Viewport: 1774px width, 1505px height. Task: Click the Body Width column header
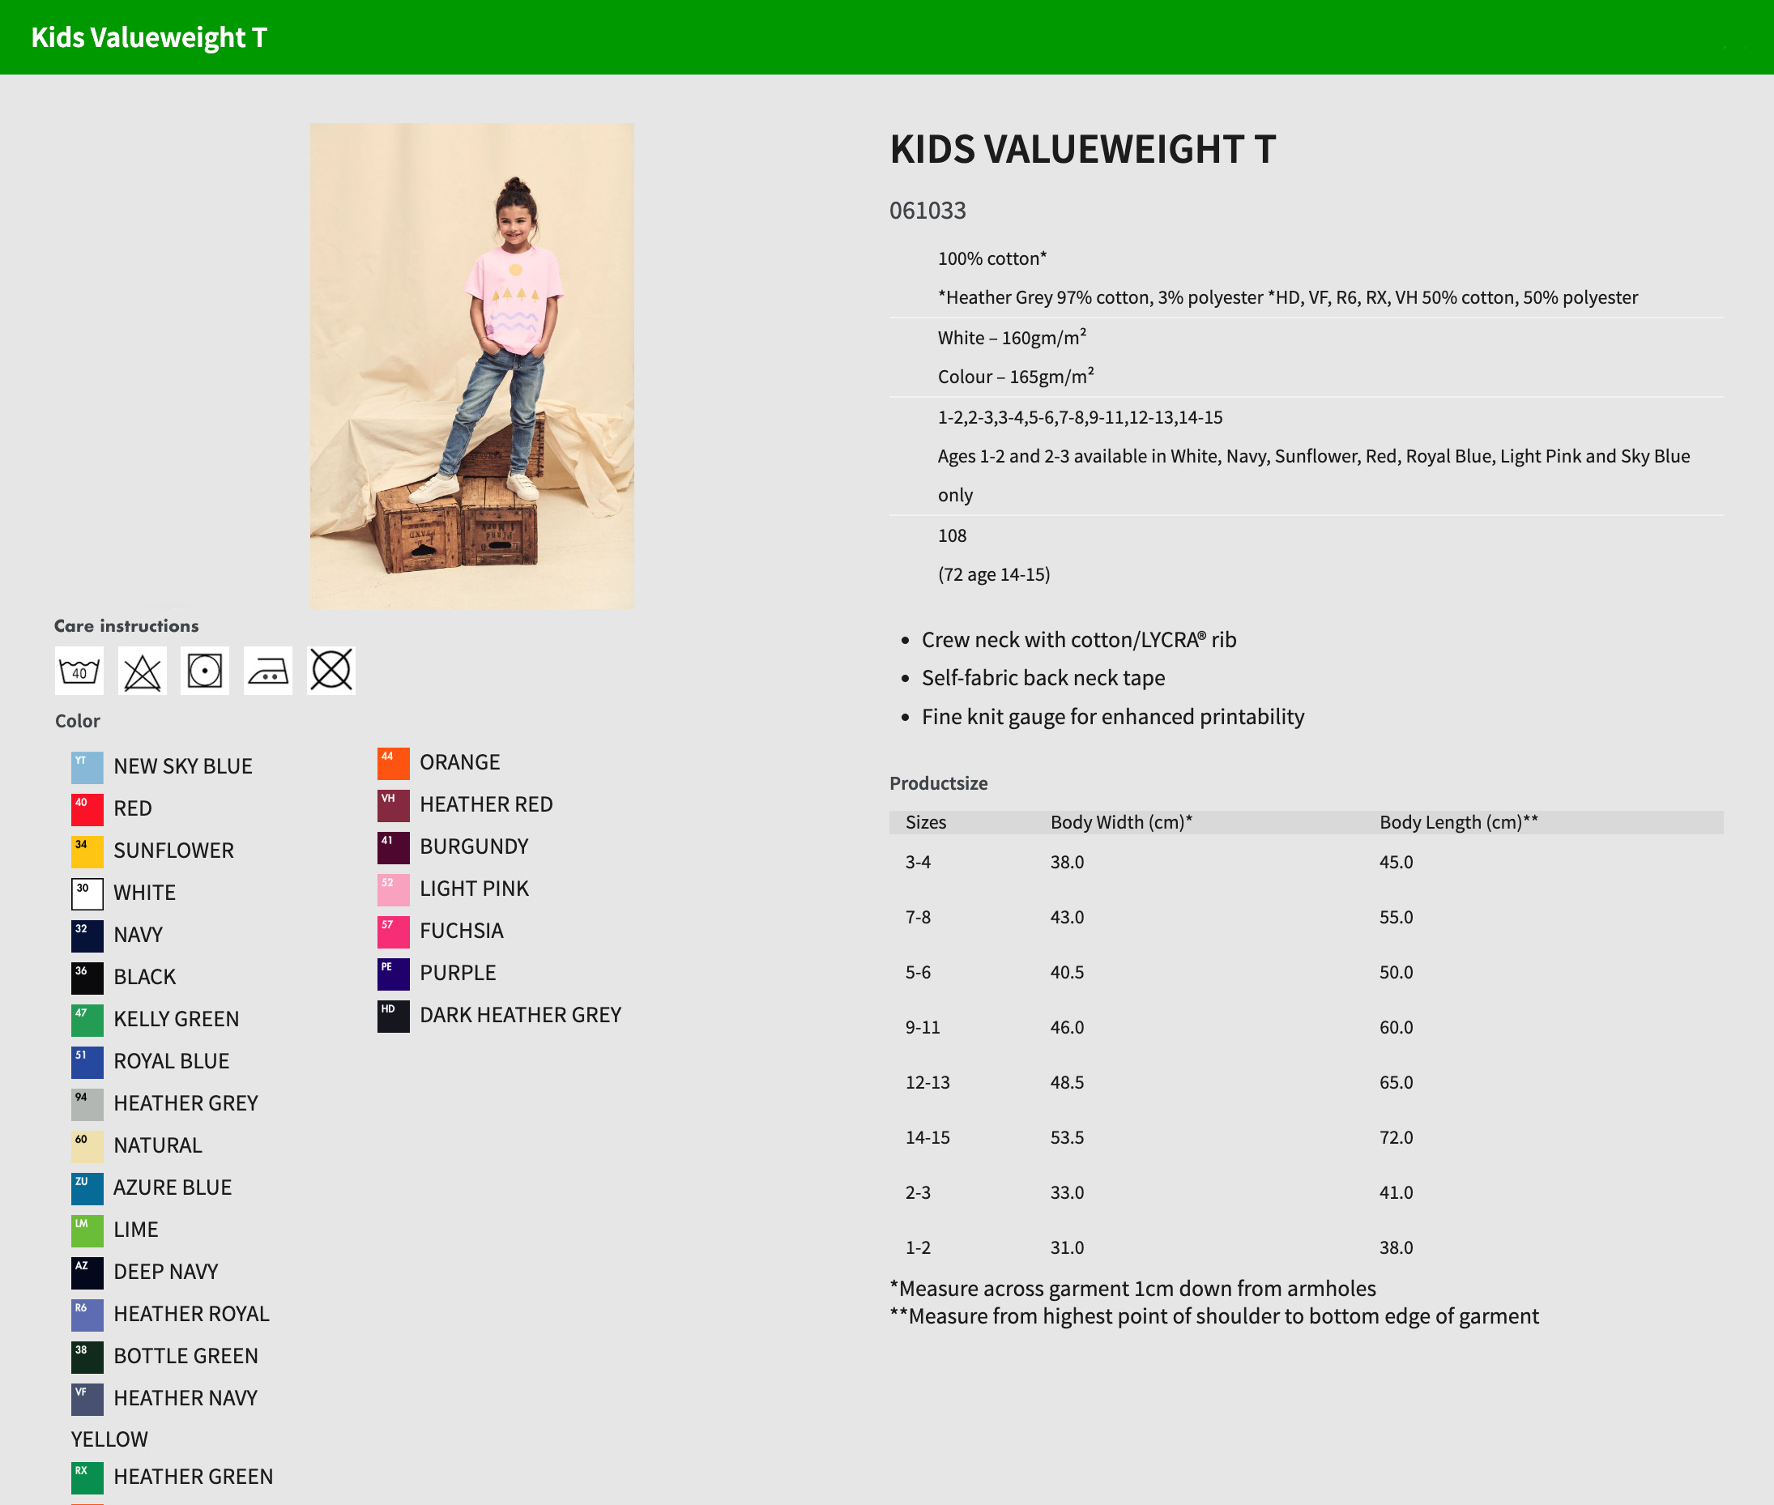tap(1120, 822)
